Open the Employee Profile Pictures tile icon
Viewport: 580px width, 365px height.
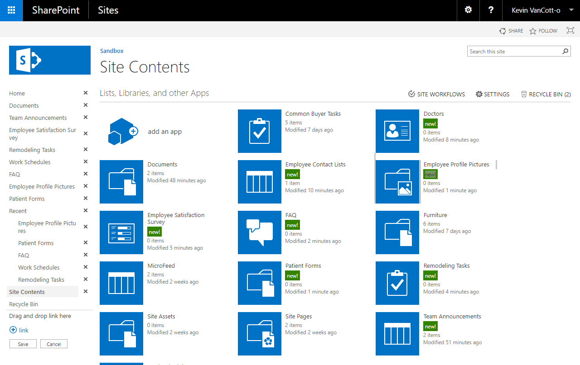pos(397,182)
